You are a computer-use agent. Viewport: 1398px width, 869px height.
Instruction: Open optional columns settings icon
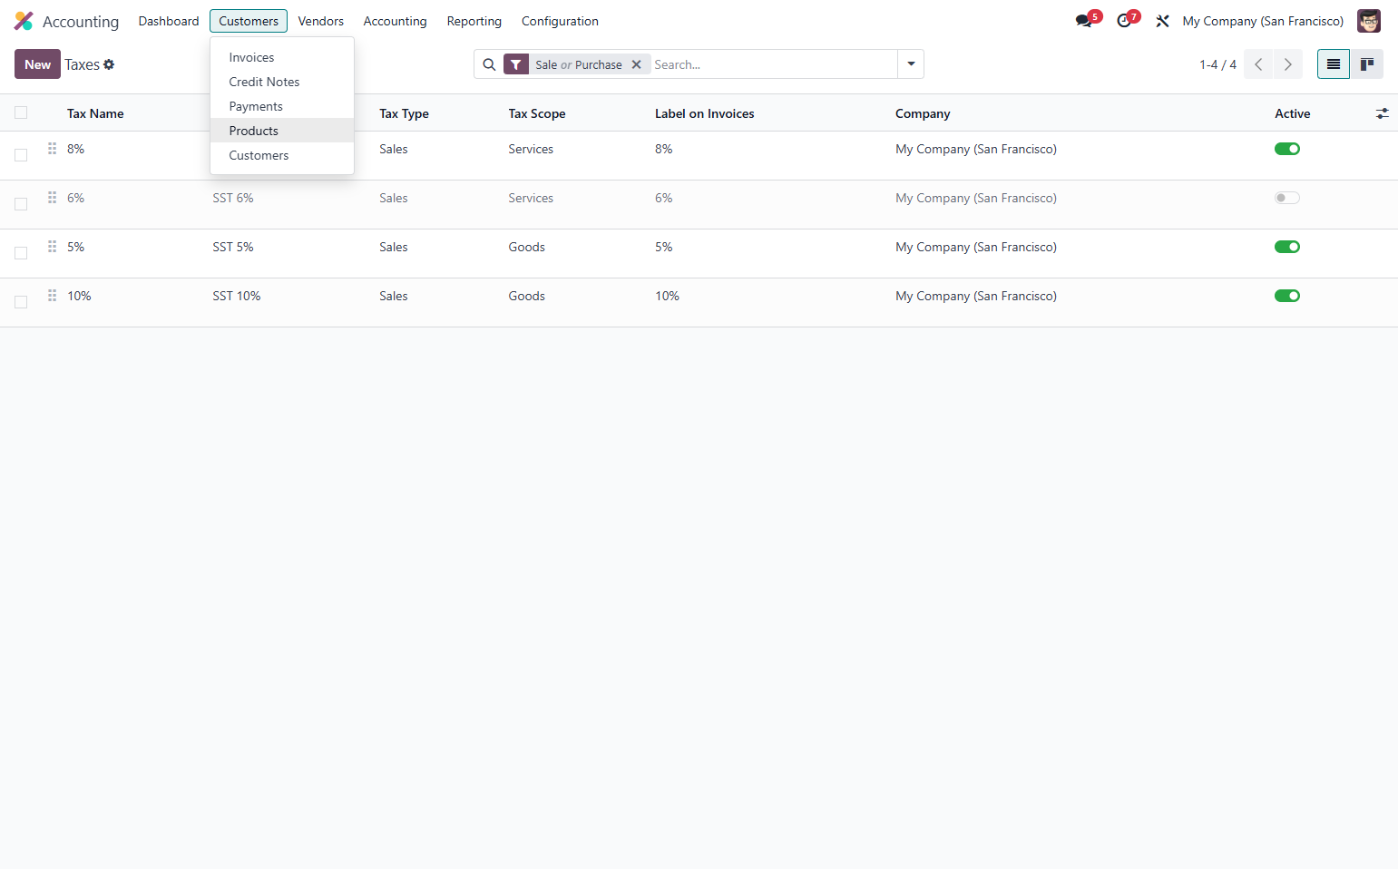pyautogui.click(x=1382, y=113)
